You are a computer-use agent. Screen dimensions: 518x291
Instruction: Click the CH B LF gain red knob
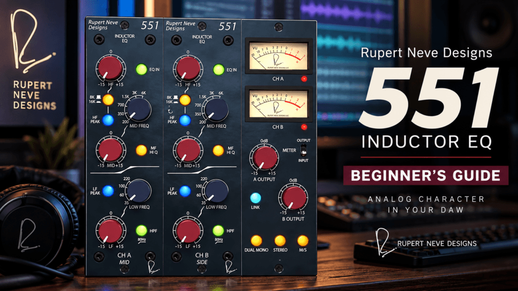pos(188,230)
